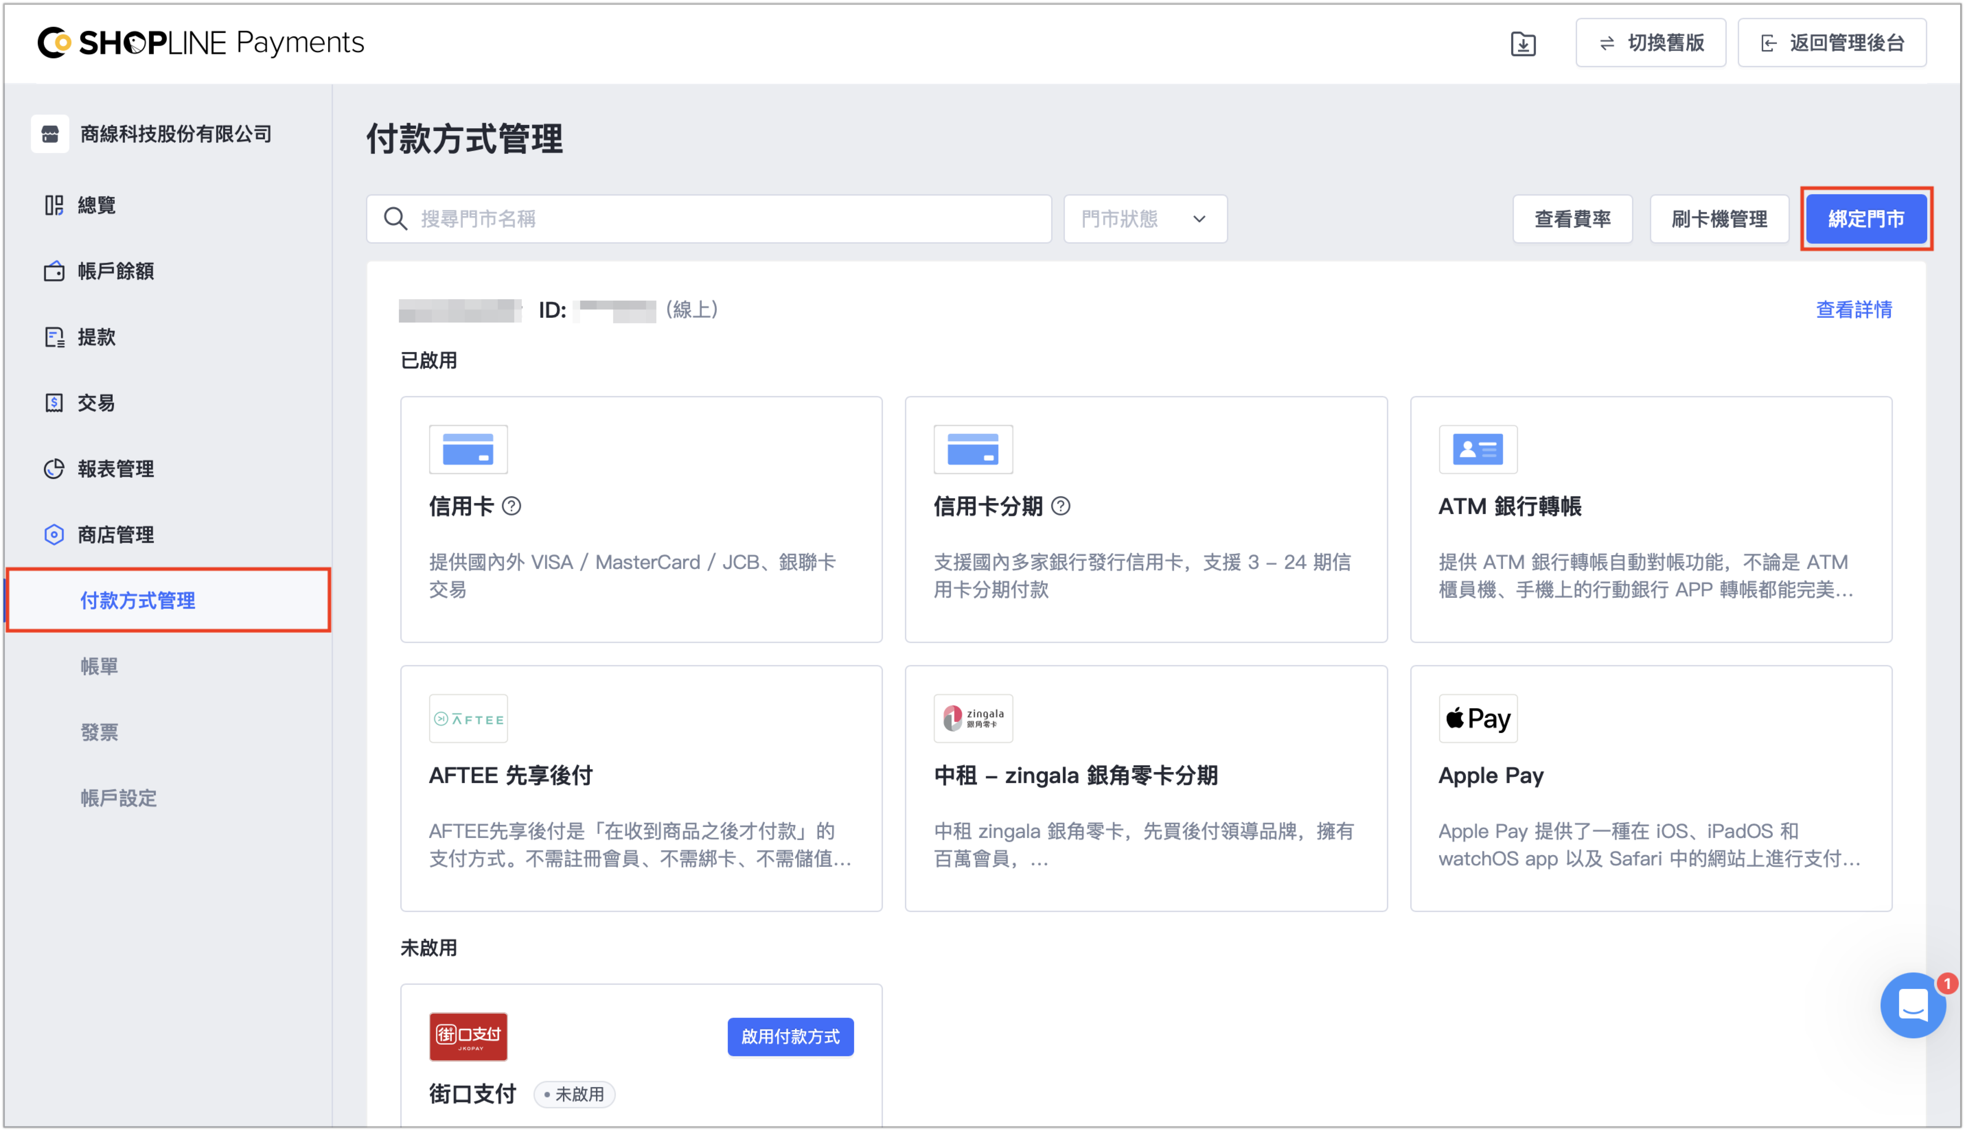Click the 信用卡 card title
The height and width of the screenshot is (1131, 1965).
pos(461,506)
